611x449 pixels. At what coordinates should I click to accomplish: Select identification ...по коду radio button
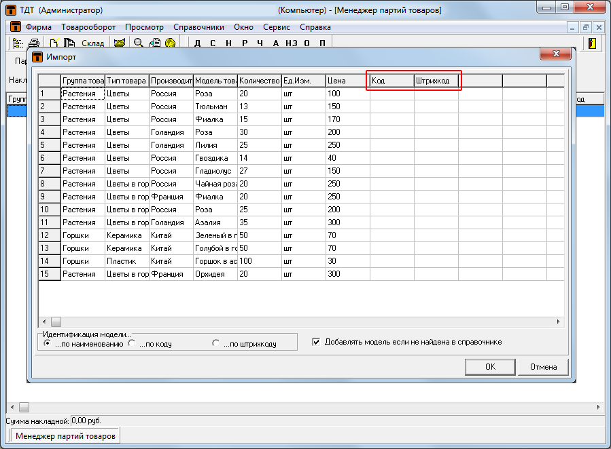[x=132, y=343]
